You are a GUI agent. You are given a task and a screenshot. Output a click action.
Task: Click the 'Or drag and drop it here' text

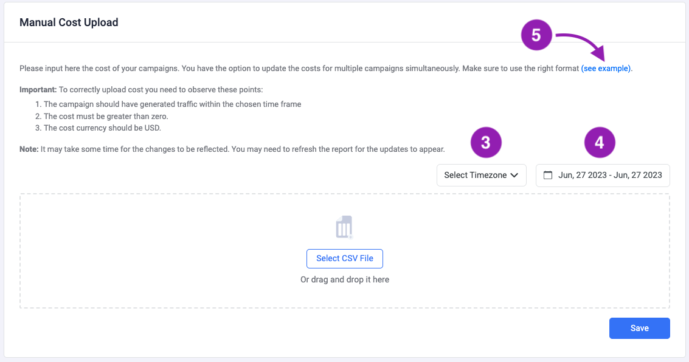tap(344, 279)
